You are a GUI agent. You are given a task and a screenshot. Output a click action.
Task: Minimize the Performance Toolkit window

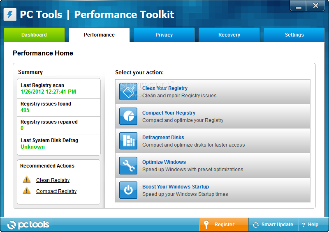tap(298, 6)
